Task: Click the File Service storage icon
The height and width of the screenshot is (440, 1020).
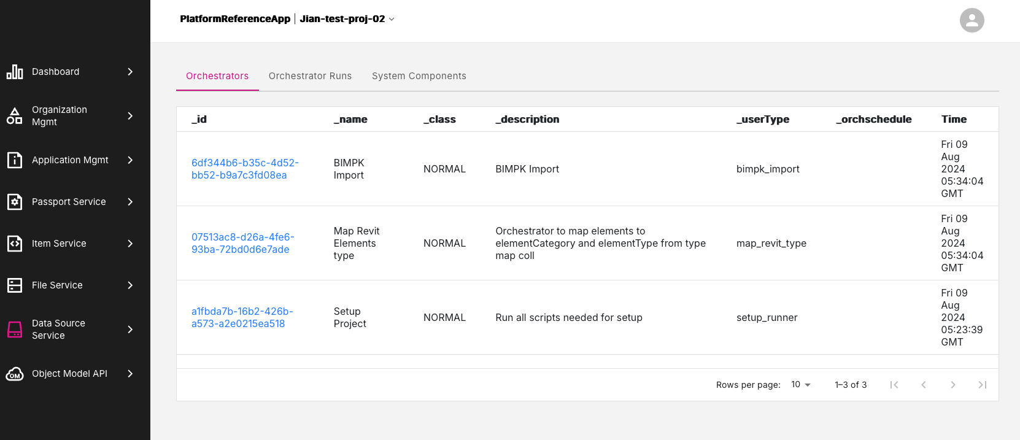Action: [15, 285]
